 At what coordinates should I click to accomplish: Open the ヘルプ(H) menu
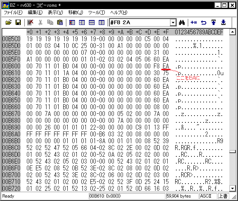[x=119, y=12]
